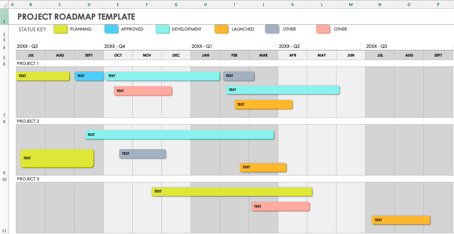Select the JUL month header cell
The width and height of the screenshot is (454, 234).
click(x=31, y=55)
